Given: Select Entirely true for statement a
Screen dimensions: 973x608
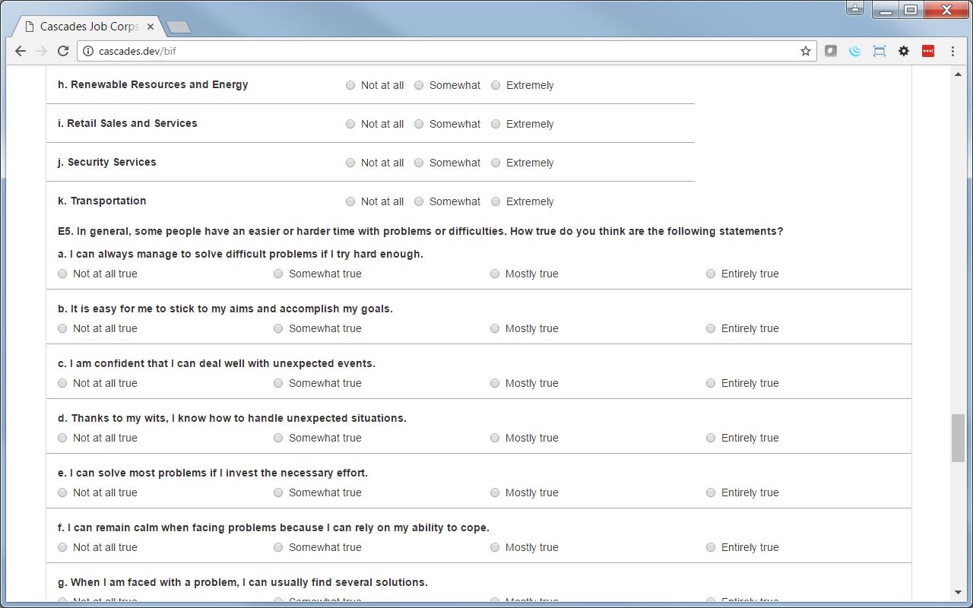Looking at the screenshot, I should 711,274.
